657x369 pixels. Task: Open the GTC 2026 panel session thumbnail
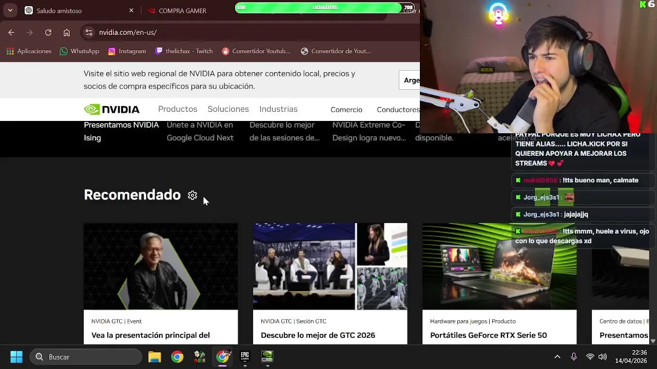pos(330,266)
